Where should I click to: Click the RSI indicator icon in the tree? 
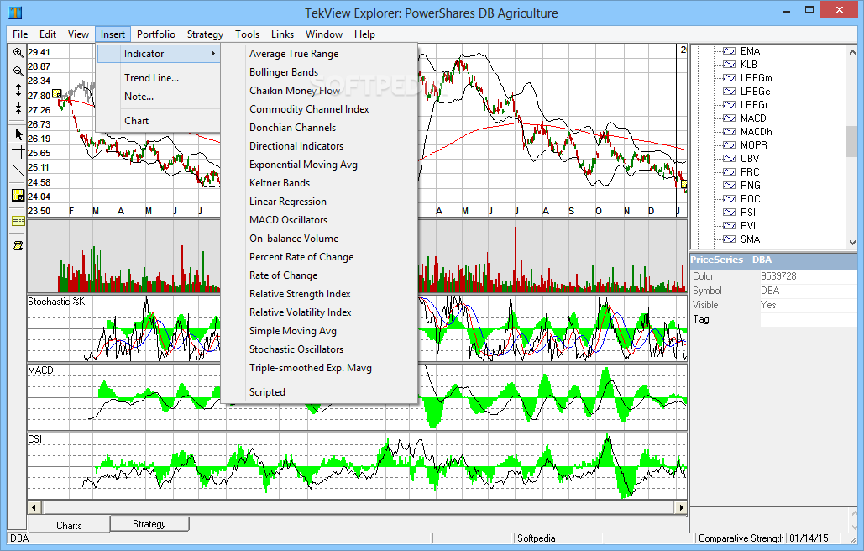730,213
